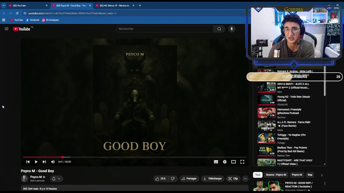Open menu for PSYCO-M GOOD-BOY REACTION video

click(325, 184)
